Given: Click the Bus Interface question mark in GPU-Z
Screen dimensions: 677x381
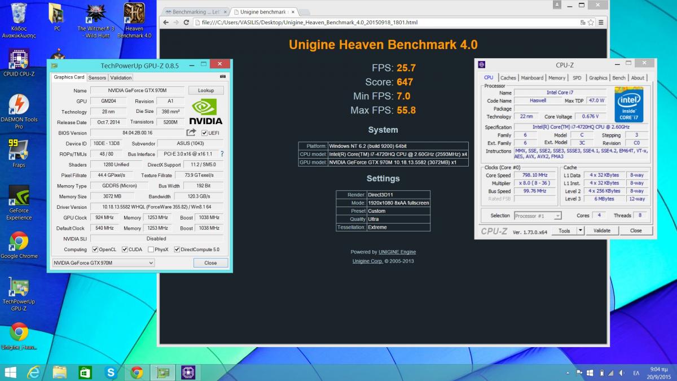Looking at the screenshot, I should (x=222, y=154).
